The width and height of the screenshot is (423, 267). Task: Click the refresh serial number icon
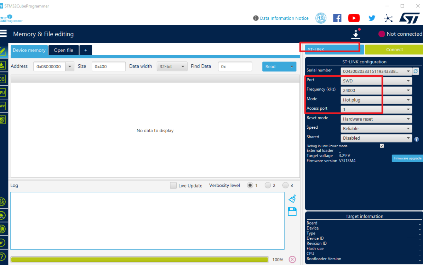point(416,71)
